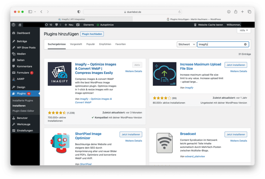The width and height of the screenshot is (265, 179).
Task: Click the Imagify plugin logo thumbnail
Action: [x=60, y=74]
